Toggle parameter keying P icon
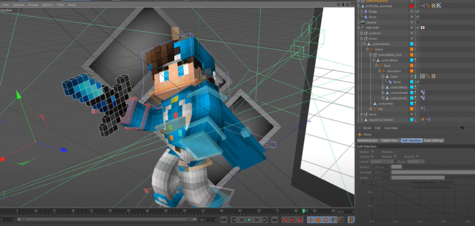 (x=333, y=220)
